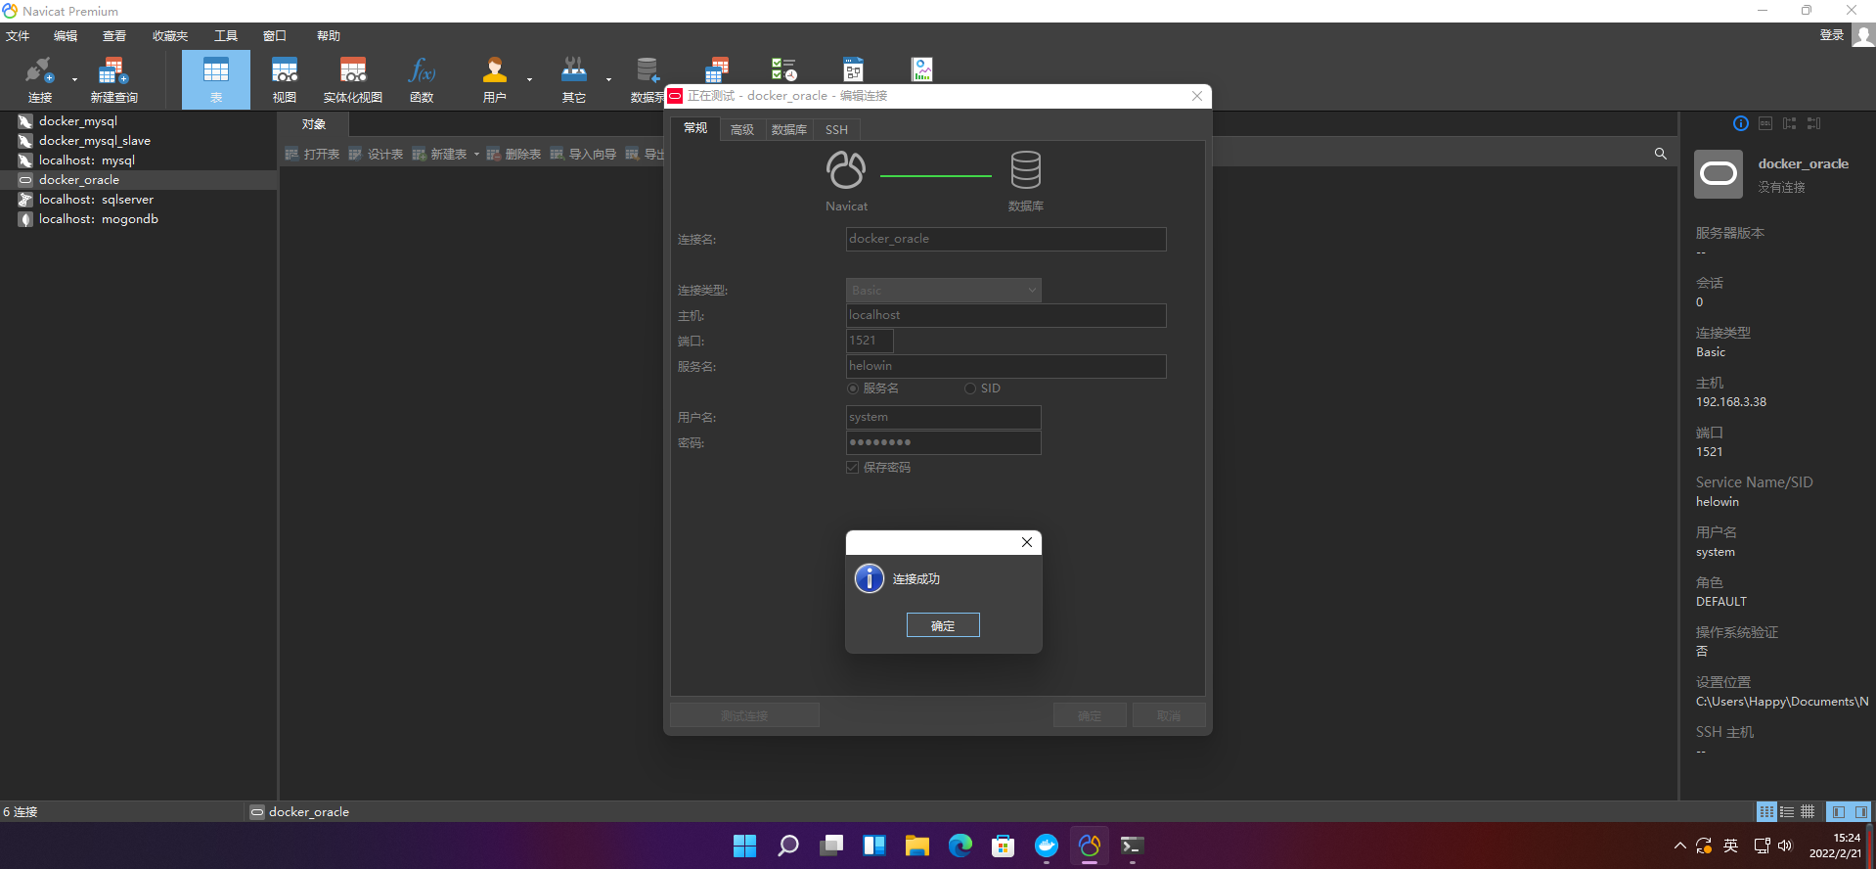This screenshot has width=1876, height=869.
Task: Select the 用户 (User) toolbar icon
Action: point(495,79)
